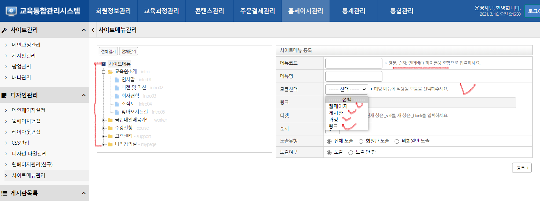Click the 디자인관리 section icon
The image size is (540, 201).
tap(4, 95)
